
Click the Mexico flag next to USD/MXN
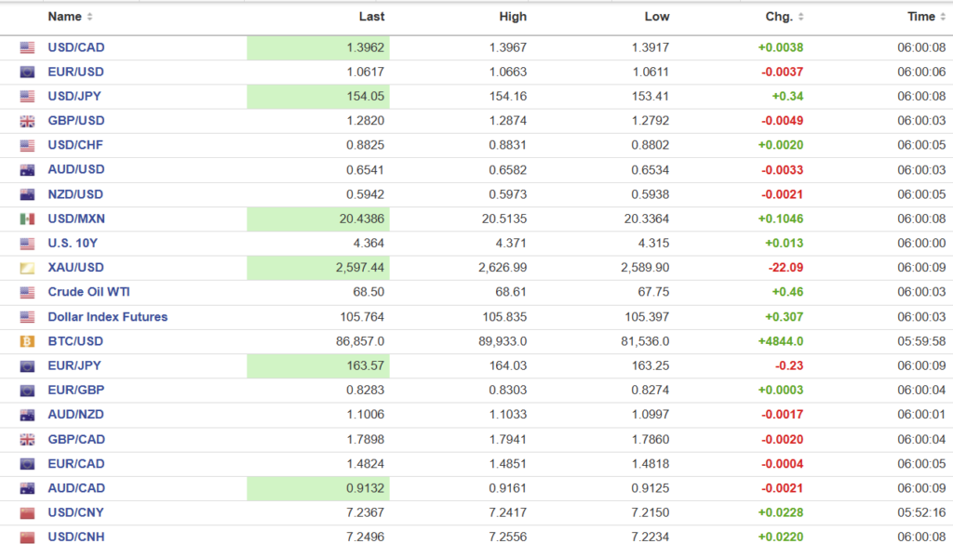(x=27, y=219)
